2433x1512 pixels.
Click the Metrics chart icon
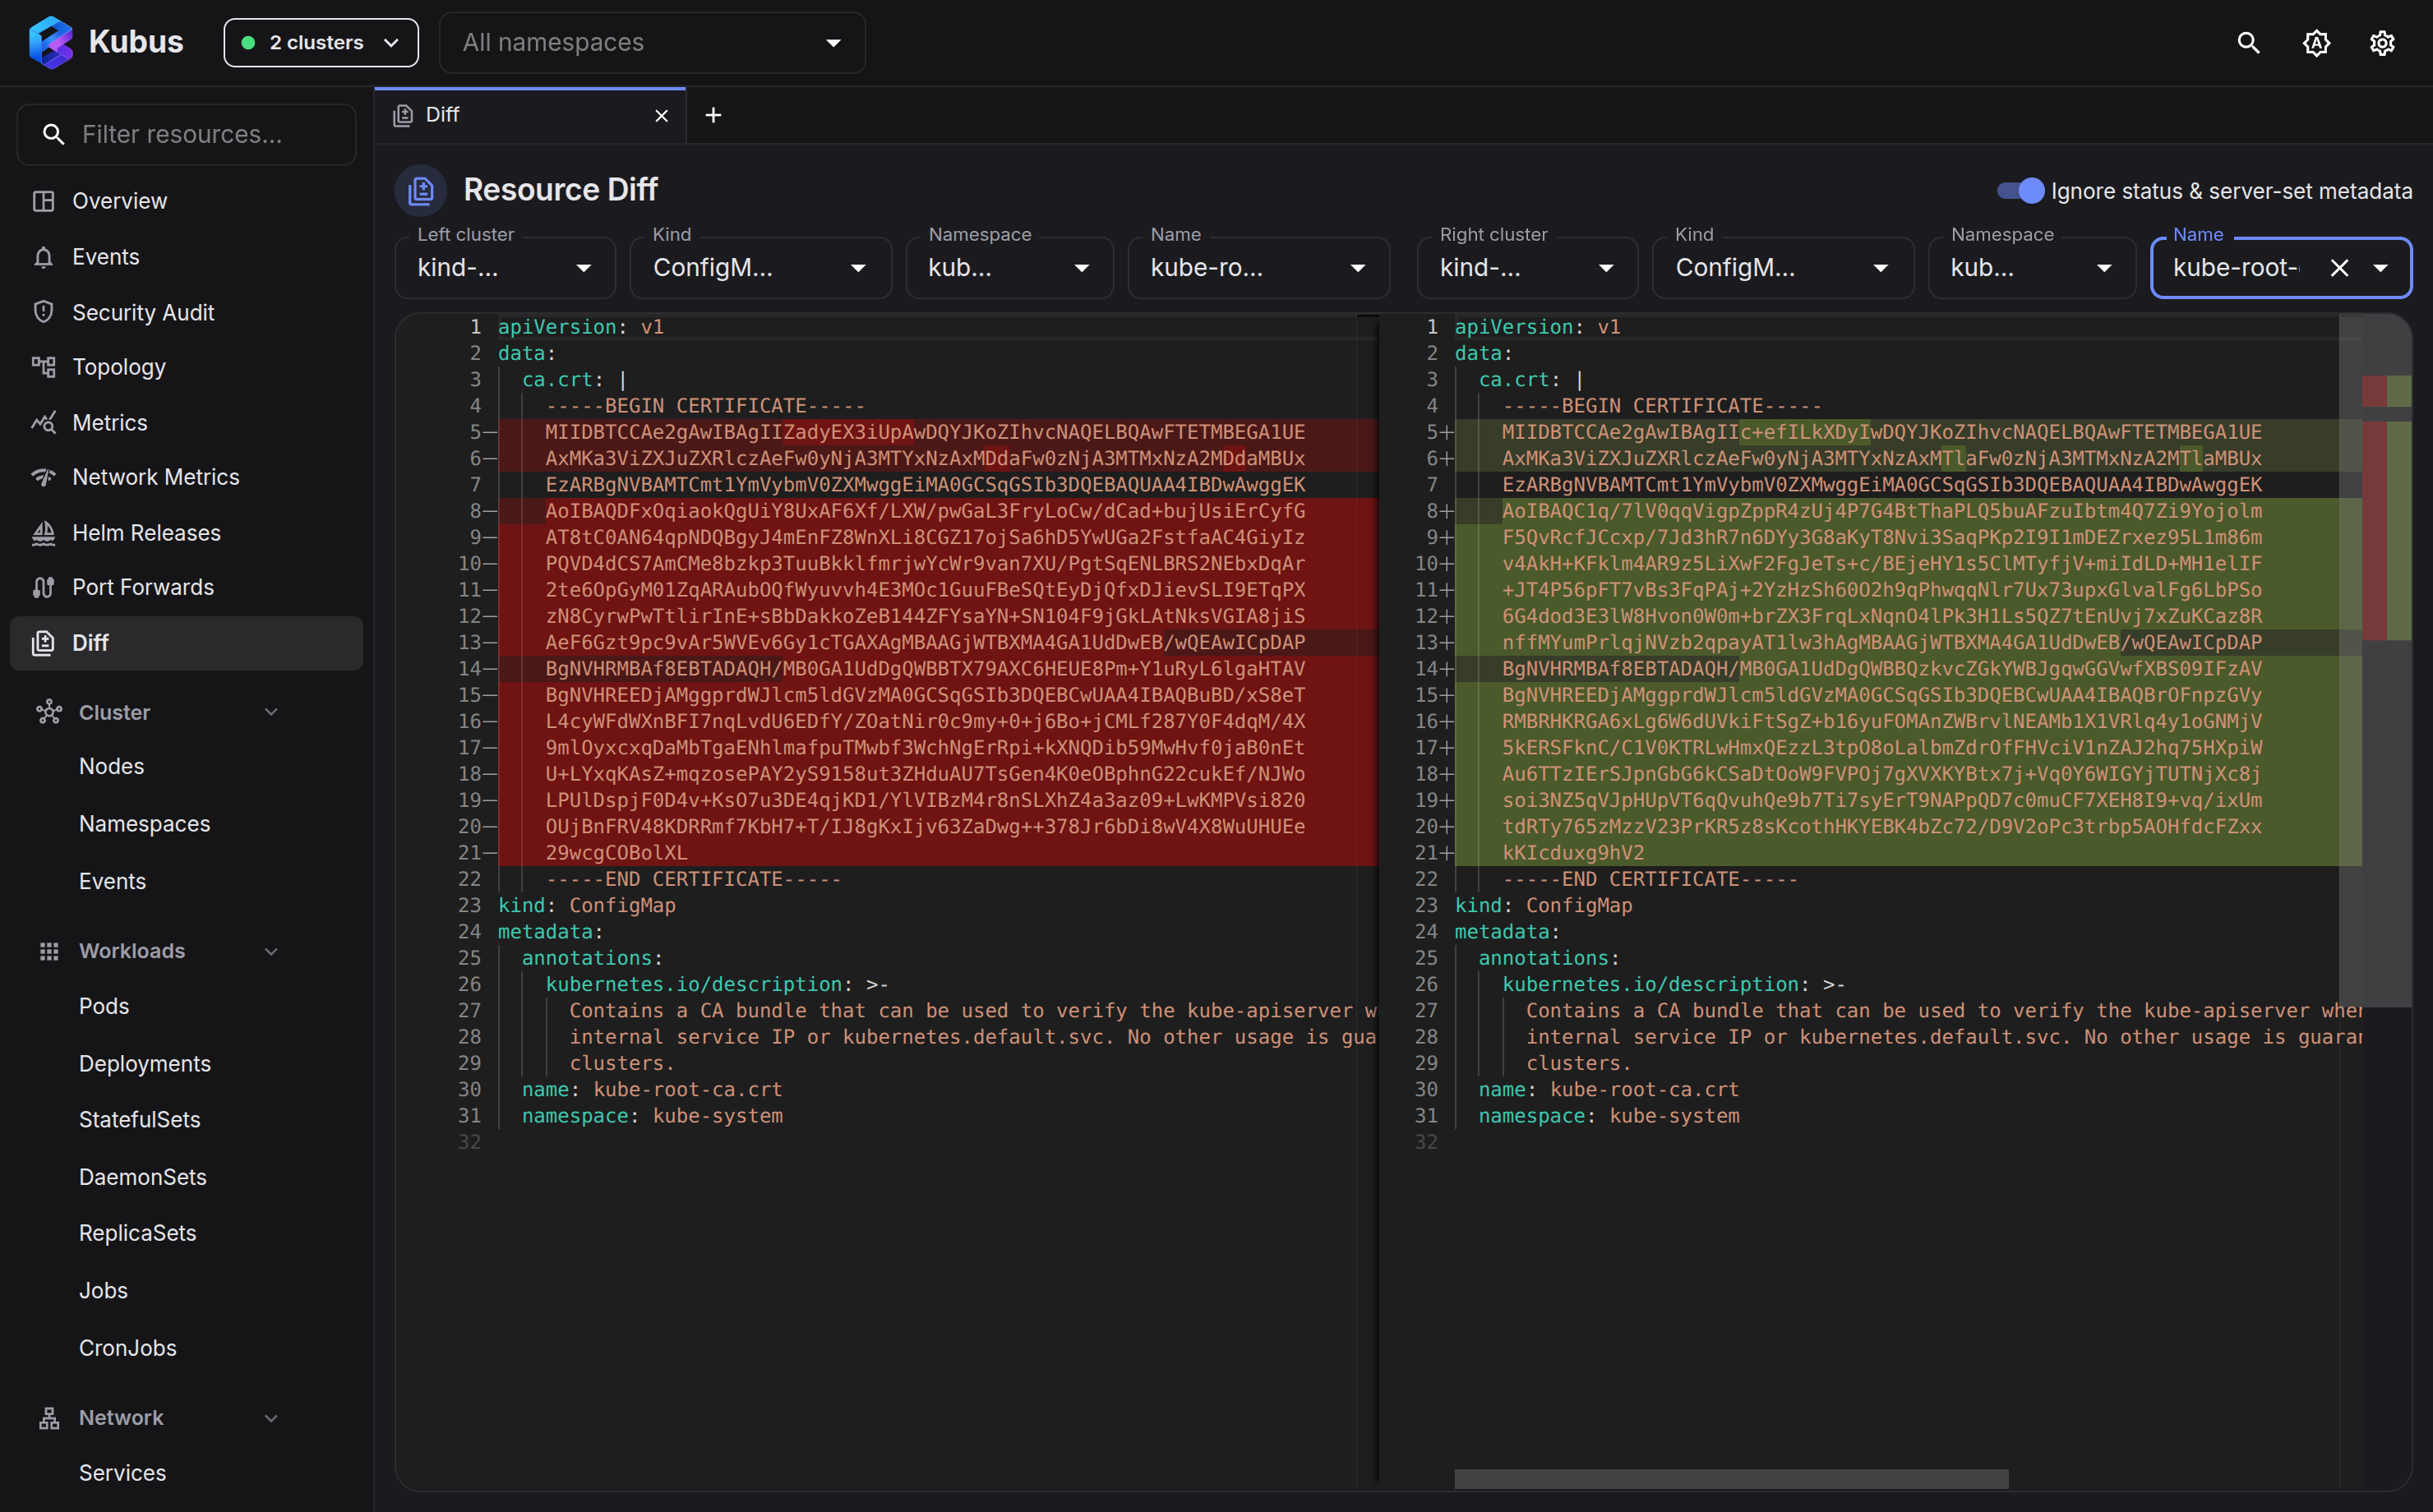click(x=43, y=423)
